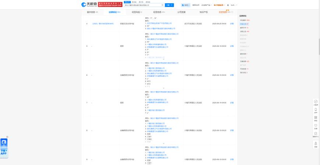Switch to the 经营信息 tab
The width and height of the screenshot is (320, 165).
tap(159, 12)
